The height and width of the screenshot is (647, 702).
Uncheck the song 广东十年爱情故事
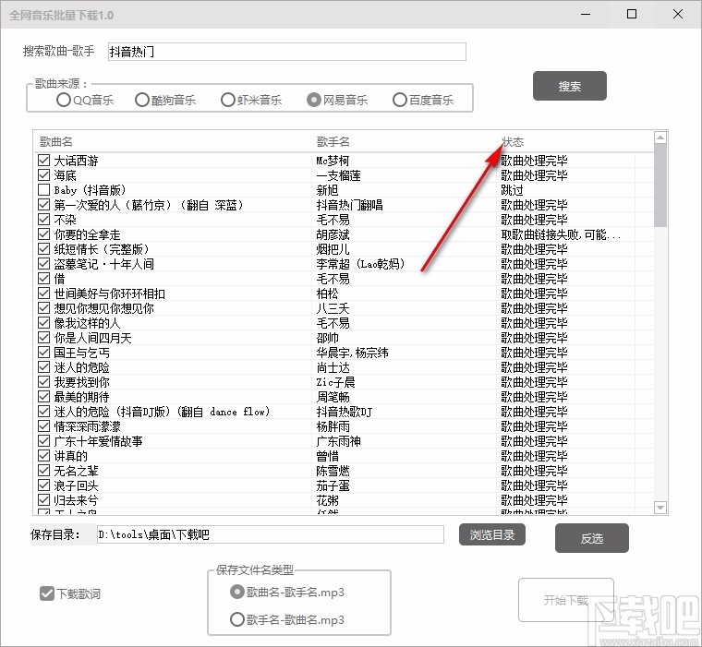click(x=44, y=441)
